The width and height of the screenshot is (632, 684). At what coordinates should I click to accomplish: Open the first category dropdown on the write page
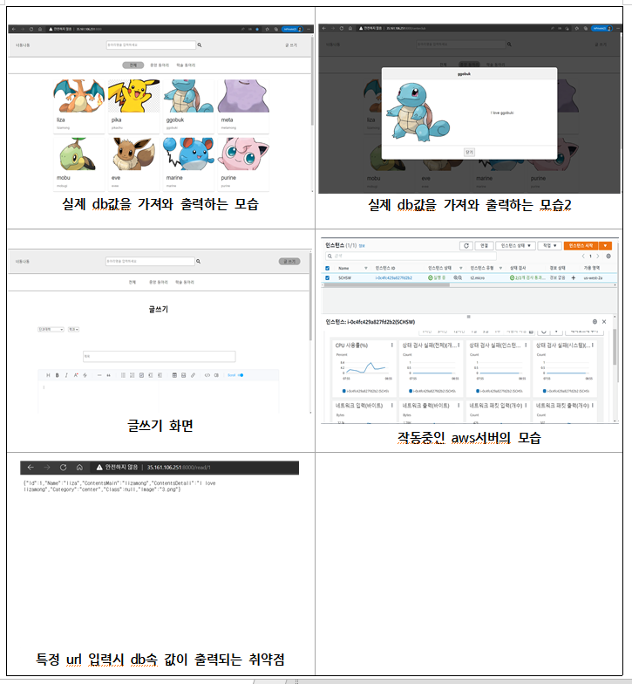[x=51, y=330]
